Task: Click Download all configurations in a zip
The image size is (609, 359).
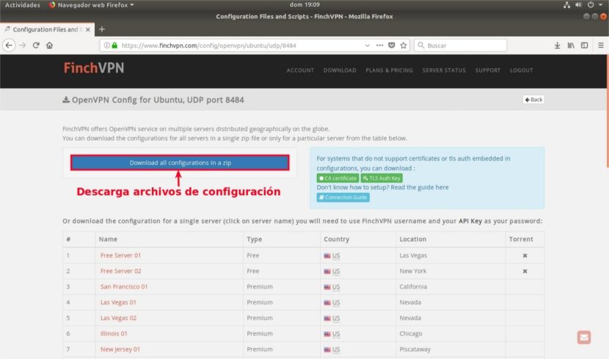Action: (180, 163)
